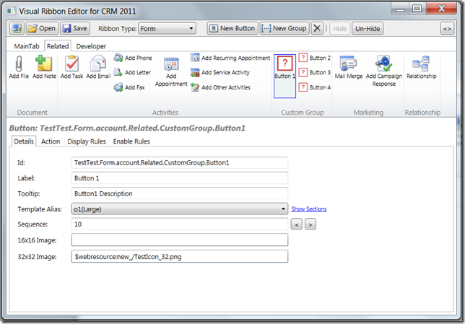Image resolution: width=465 pixels, height=324 pixels.
Task: Select Button 3 in Custom Group
Action: pyautogui.click(x=314, y=72)
